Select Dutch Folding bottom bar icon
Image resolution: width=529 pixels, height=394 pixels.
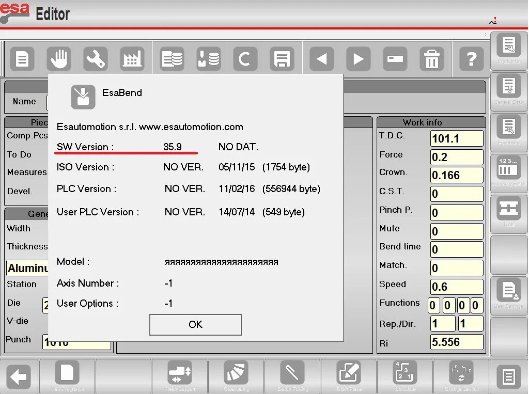coord(292,376)
